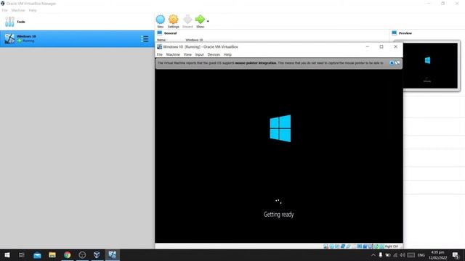Click the Right Ctrl host key label
This screenshot has width=465, height=261.
[392, 246]
